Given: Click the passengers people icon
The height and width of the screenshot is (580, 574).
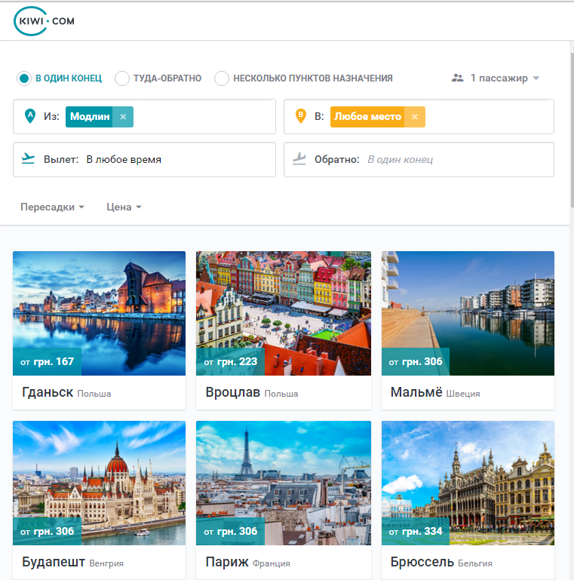Looking at the screenshot, I should pyautogui.click(x=458, y=78).
